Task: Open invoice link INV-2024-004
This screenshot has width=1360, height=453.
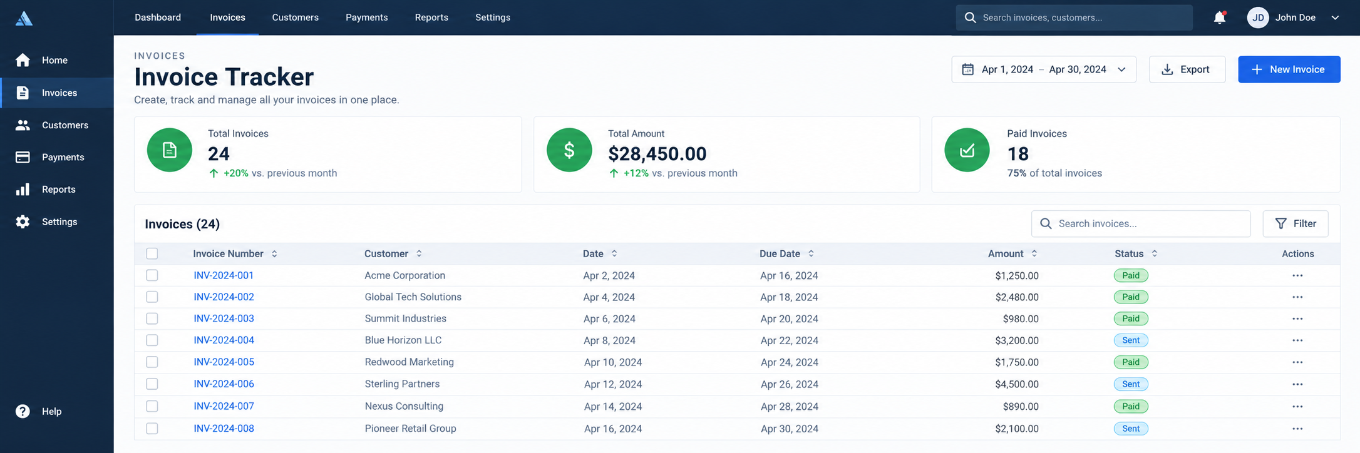Action: [x=224, y=340]
